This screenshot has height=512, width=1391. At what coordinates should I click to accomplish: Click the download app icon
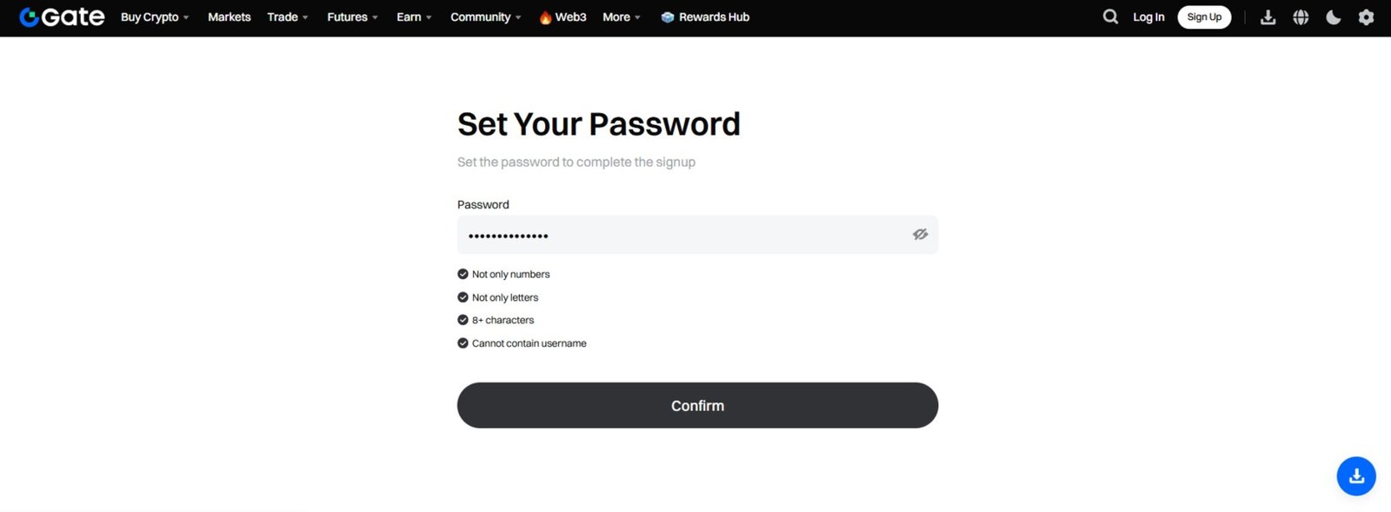tap(1268, 17)
